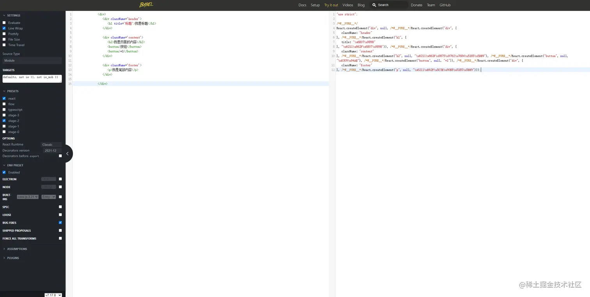This screenshot has width=590, height=297.
Task: Click the magnifier icon in the search box
Action: pos(374,5)
